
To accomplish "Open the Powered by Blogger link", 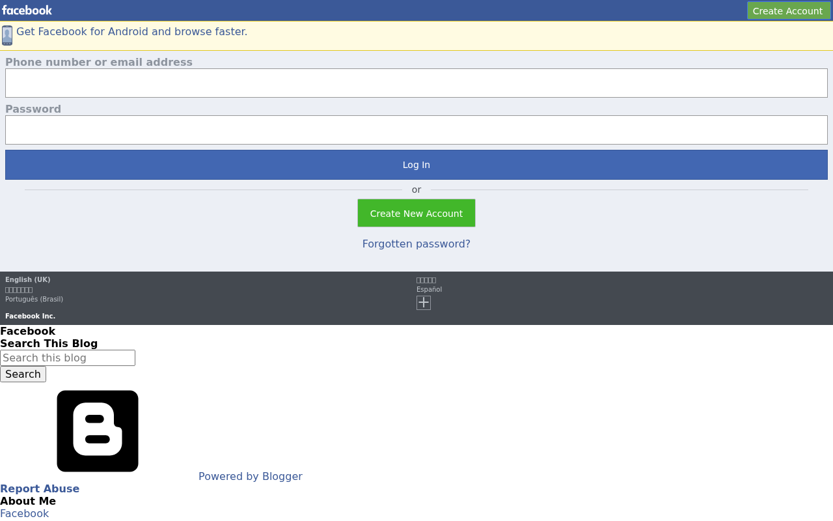I will 251,476.
